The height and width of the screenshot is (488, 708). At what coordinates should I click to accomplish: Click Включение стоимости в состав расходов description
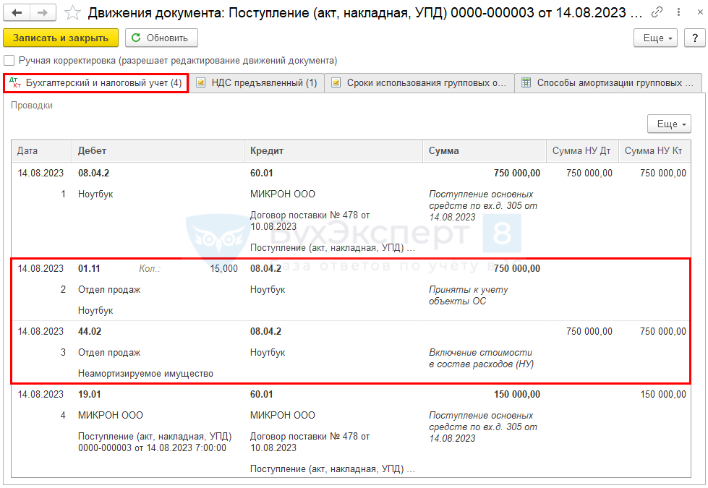(x=482, y=358)
